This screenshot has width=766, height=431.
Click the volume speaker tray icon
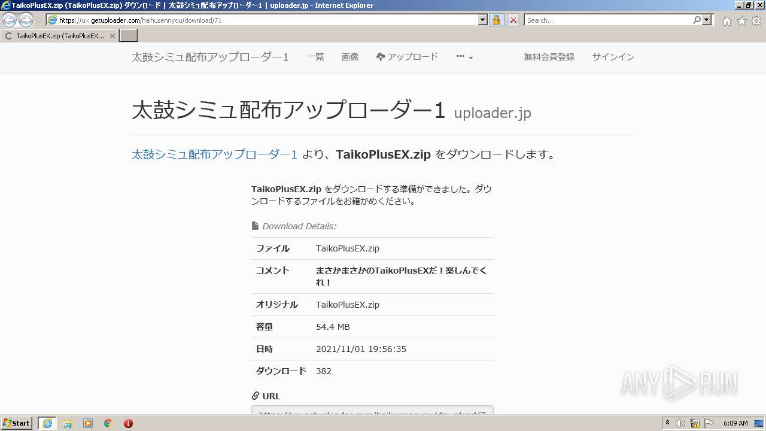tap(680, 423)
